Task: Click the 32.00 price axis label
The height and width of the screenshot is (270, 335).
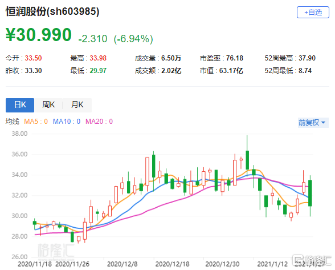Action: (x=19, y=195)
